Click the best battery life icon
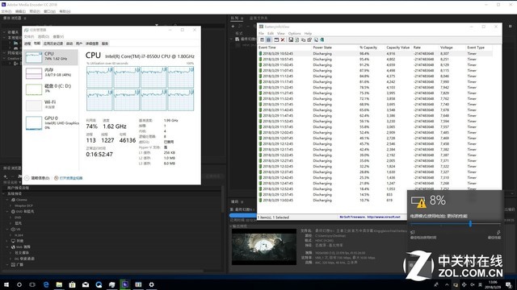This screenshot has width=517, height=290. (413, 232)
